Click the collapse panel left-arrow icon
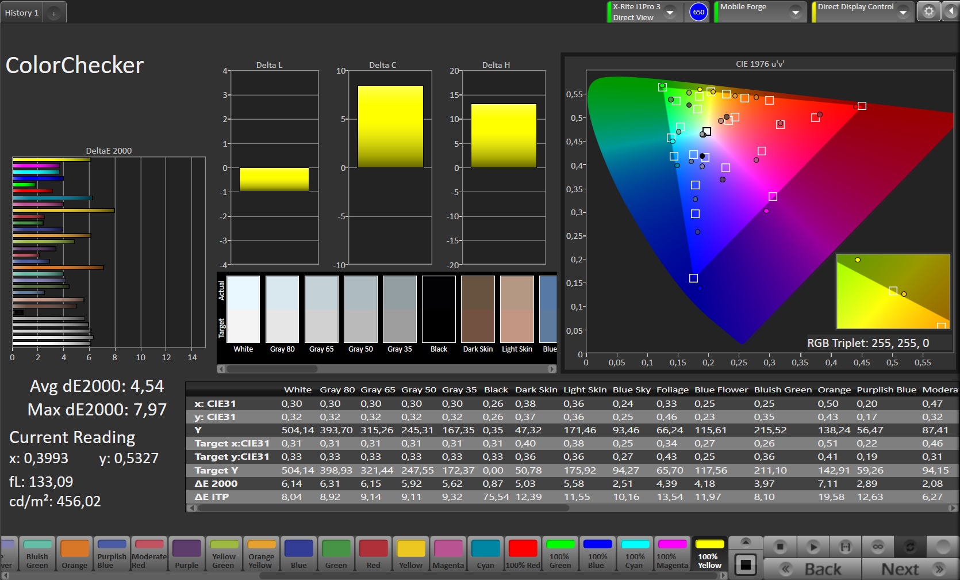960x580 pixels. (951, 12)
